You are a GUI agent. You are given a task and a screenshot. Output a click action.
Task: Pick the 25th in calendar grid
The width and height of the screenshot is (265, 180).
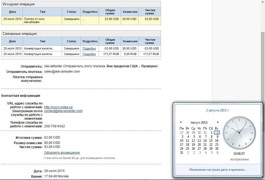click(x=187, y=149)
